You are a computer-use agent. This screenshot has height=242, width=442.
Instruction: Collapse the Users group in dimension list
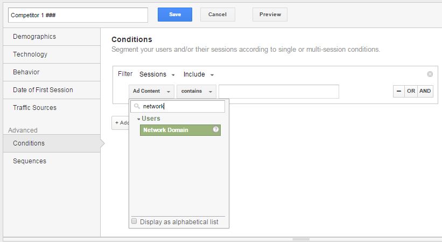tap(149, 119)
